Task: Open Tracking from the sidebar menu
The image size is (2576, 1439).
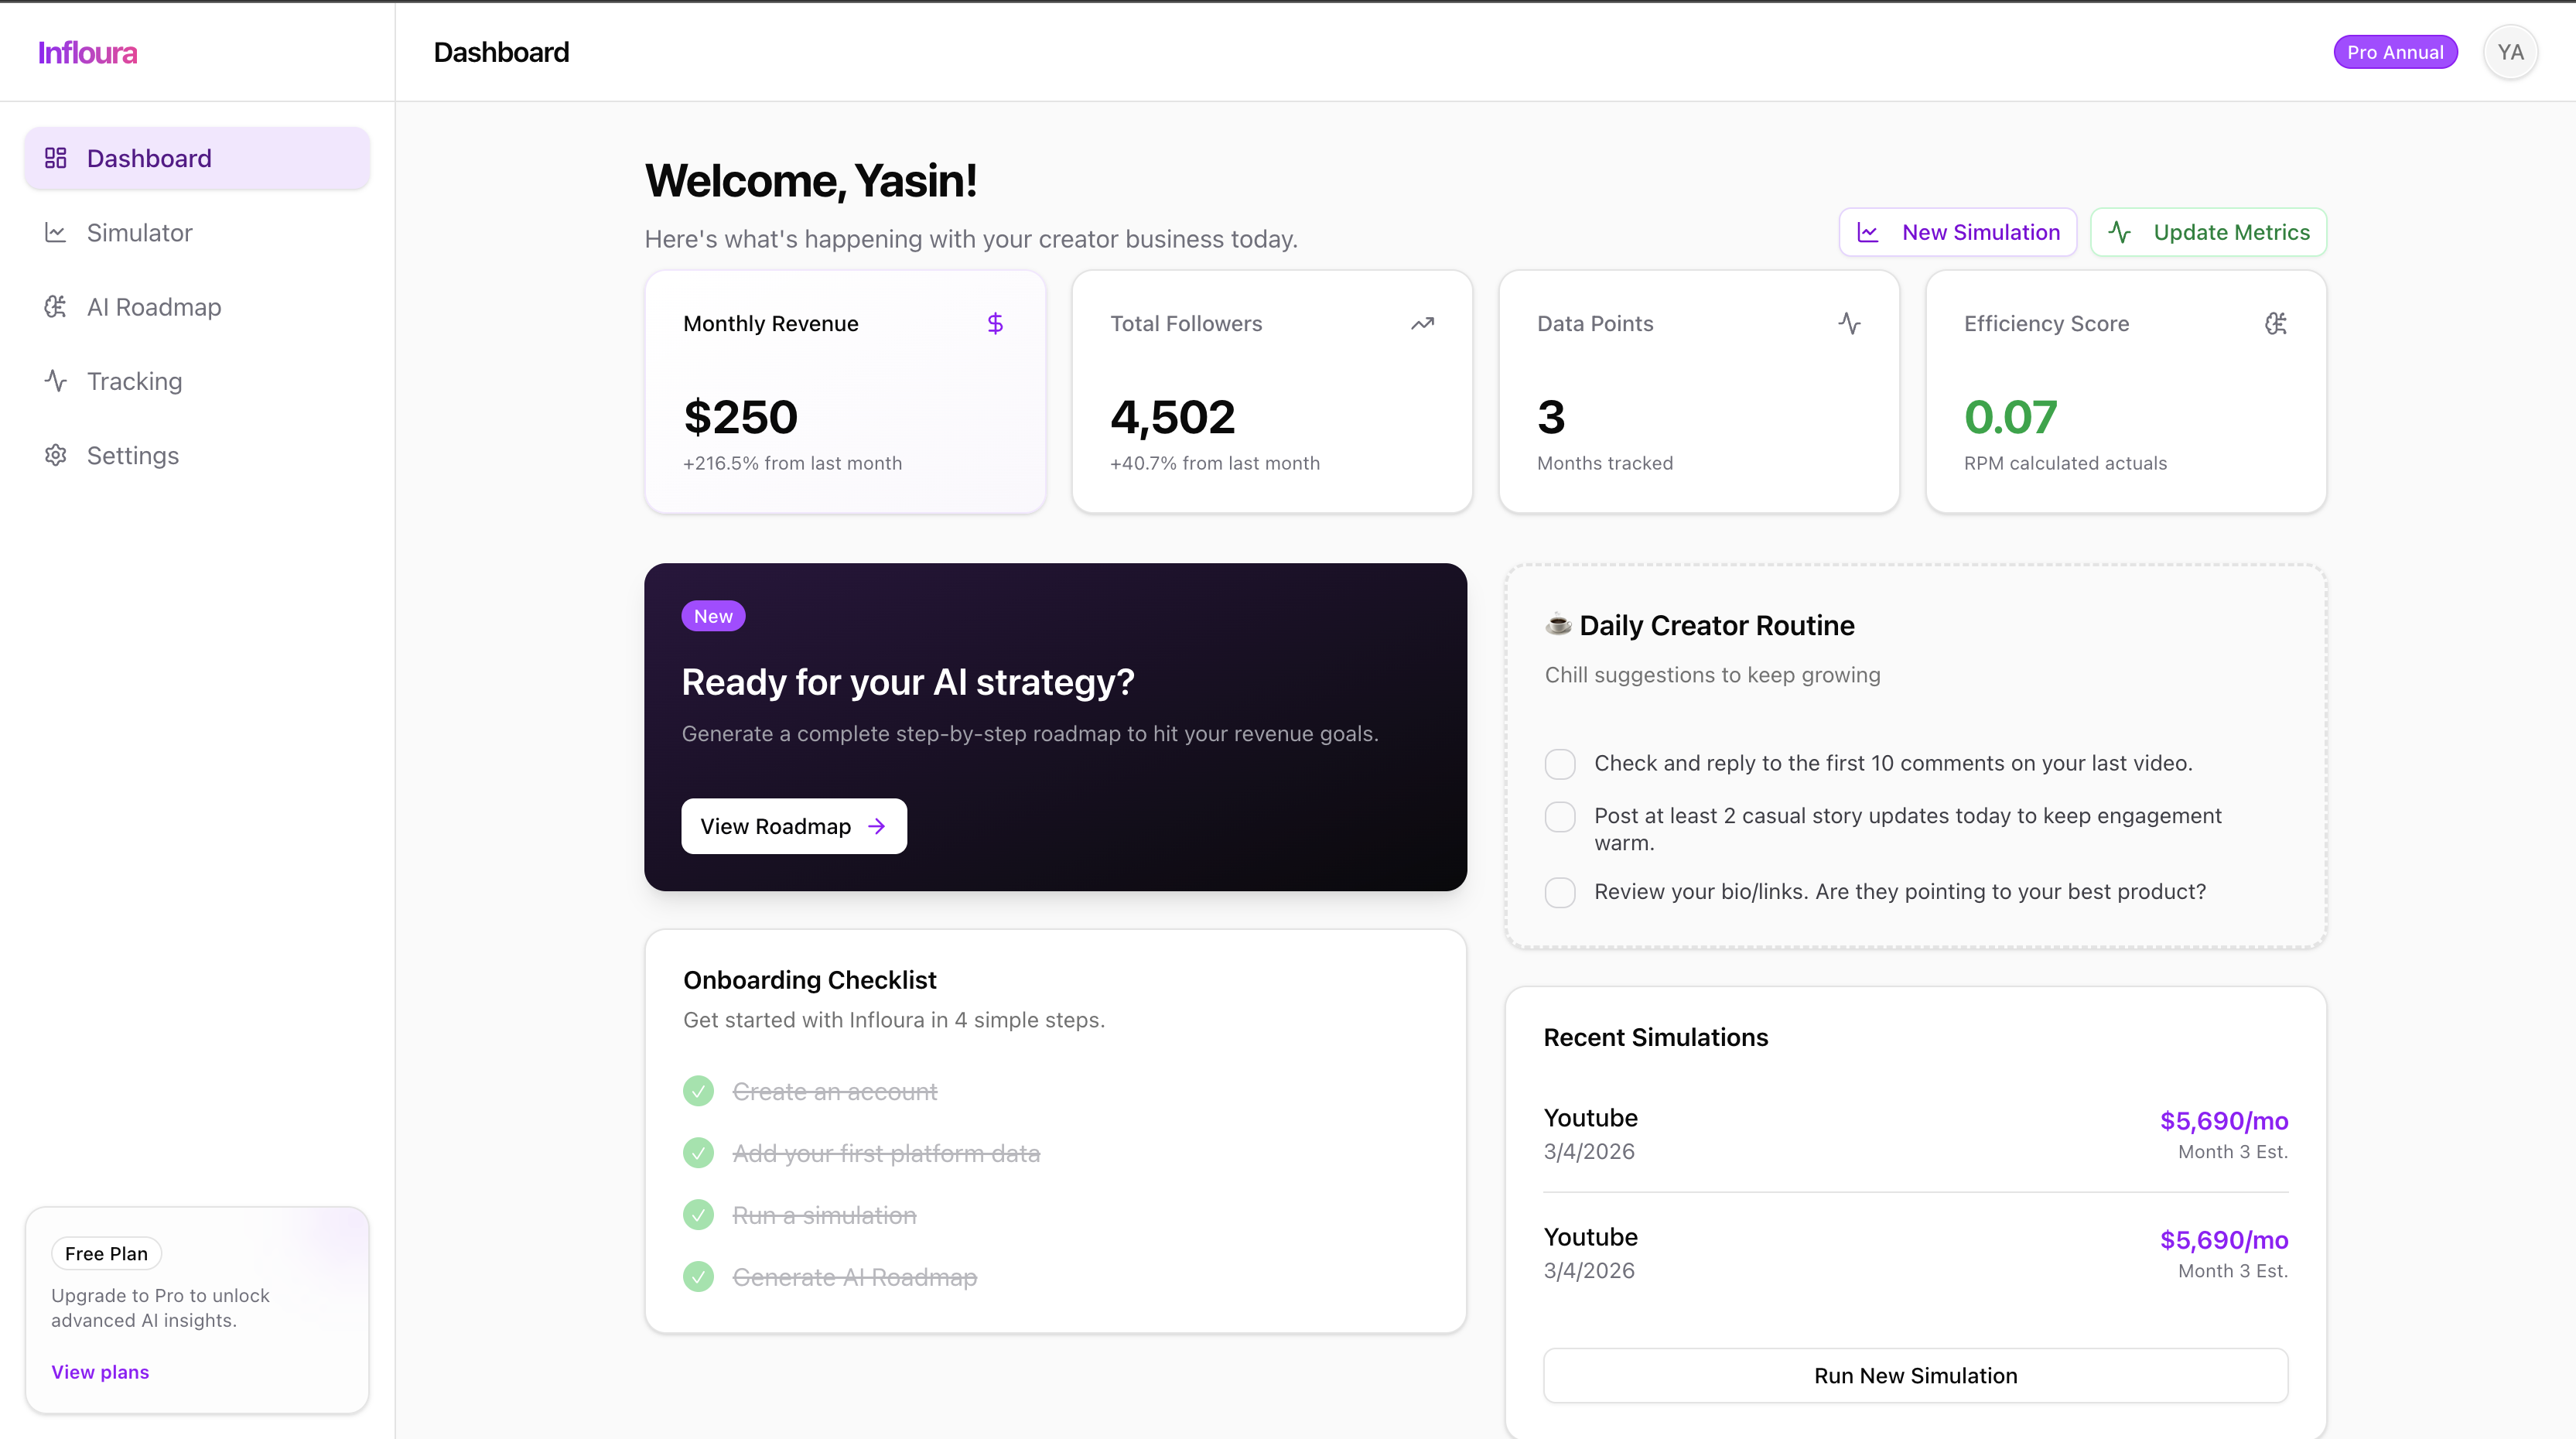Action: (197, 381)
